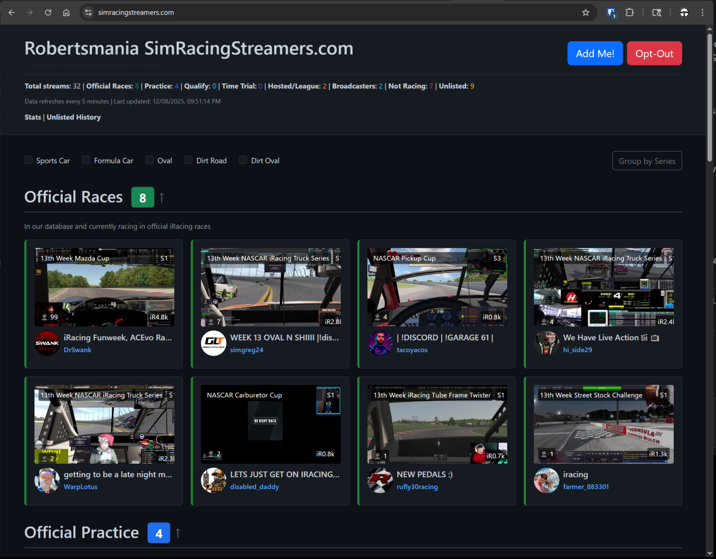Bookmark this page with the star icon
Screen dimensions: 716x559
[x=586, y=12]
